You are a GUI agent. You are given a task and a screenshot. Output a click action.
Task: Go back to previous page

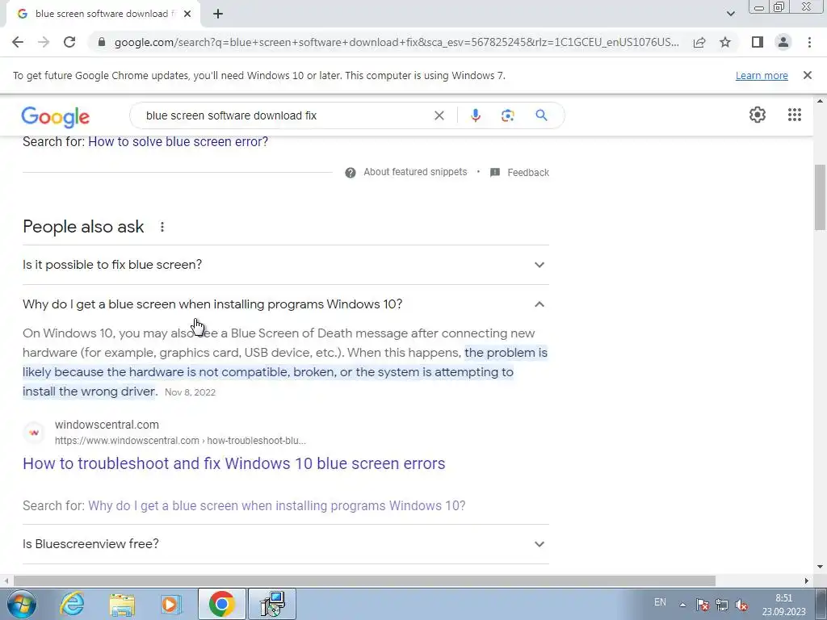click(18, 42)
